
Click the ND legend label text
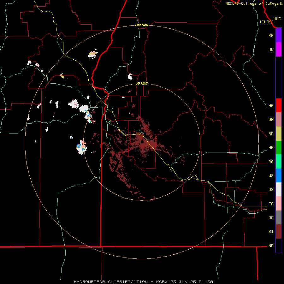coord(271,246)
